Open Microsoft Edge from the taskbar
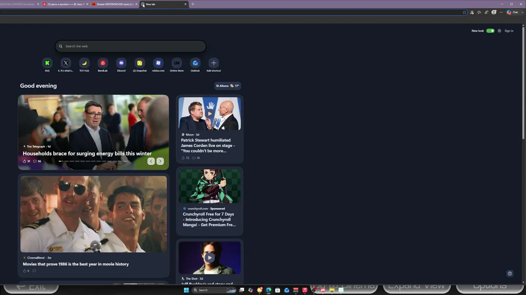526x295 pixels. [269, 290]
